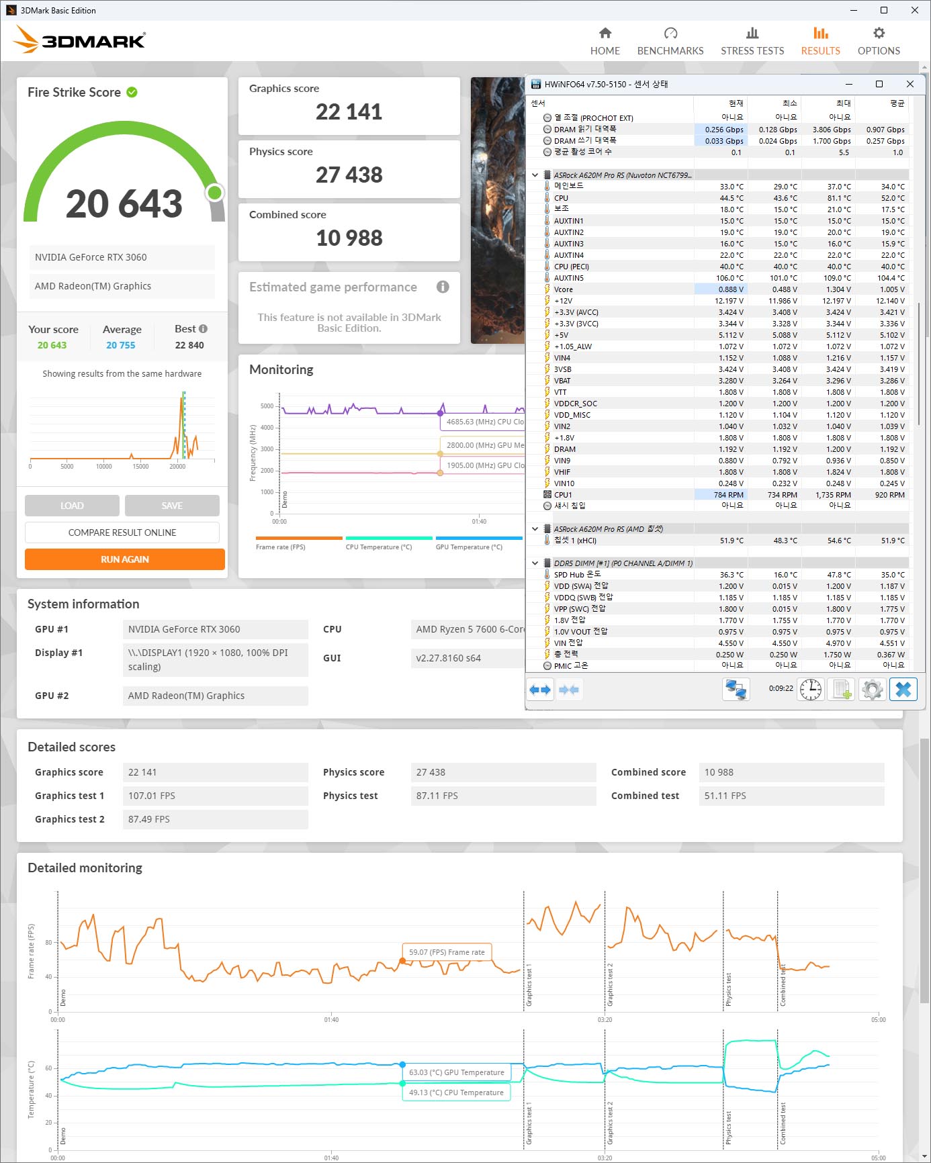Click the HWiNFO64 title bar app icon
Viewport: 931px width, 1163px height.
click(536, 84)
